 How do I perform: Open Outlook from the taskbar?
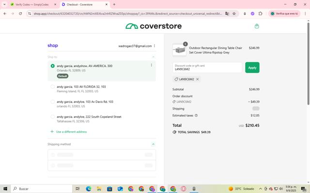click(x=120, y=189)
